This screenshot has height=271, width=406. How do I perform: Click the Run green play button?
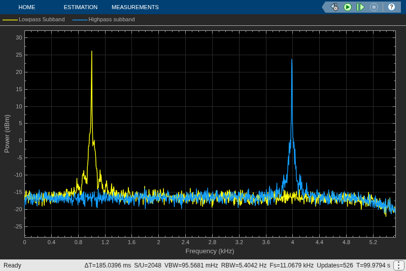coord(348,7)
